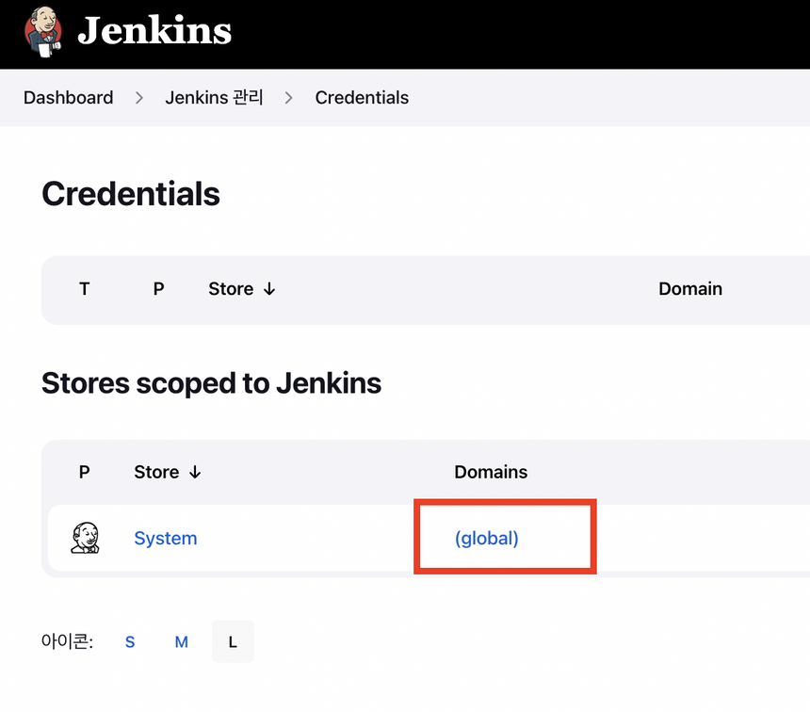Click the Domain column header
Screen dimensions: 810x712
pyautogui.click(x=690, y=289)
